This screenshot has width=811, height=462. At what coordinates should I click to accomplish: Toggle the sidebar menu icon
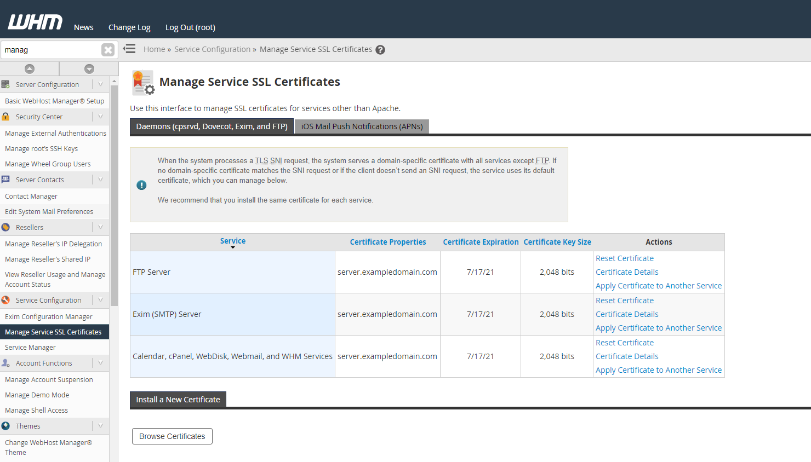[129, 49]
